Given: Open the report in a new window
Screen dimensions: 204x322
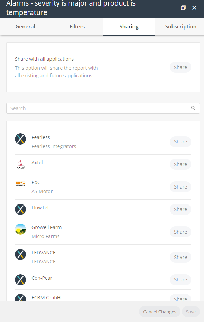Looking at the screenshot, I should coord(183,7).
